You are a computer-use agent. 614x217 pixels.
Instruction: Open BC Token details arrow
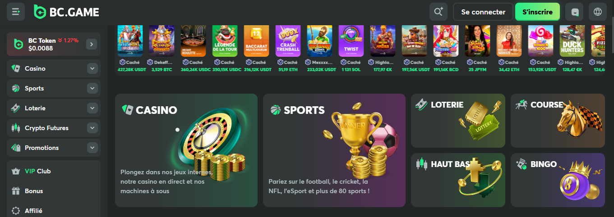(92, 44)
